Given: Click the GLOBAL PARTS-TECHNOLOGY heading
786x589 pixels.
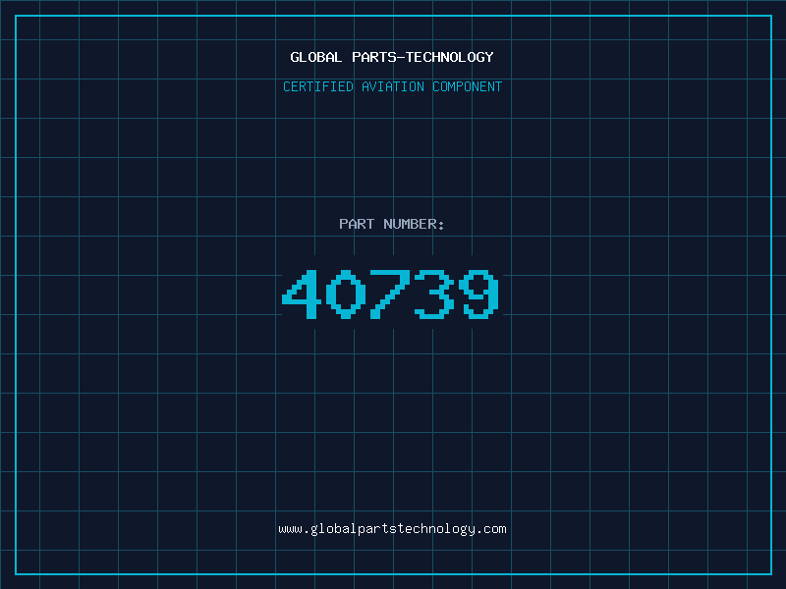Looking at the screenshot, I should pyautogui.click(x=392, y=57).
